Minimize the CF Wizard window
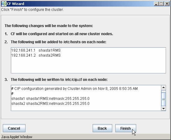 [x=156, y=4]
